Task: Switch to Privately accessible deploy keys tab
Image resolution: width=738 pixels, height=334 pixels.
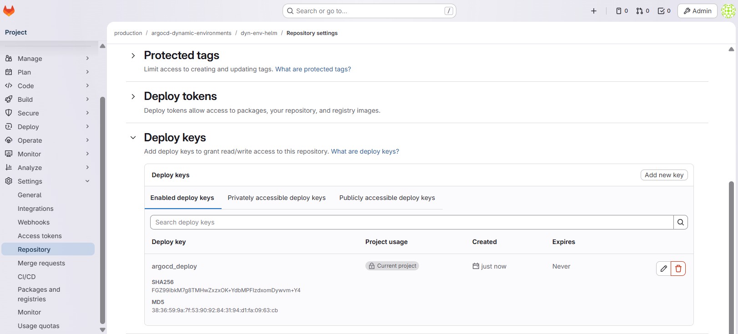Action: (277, 198)
